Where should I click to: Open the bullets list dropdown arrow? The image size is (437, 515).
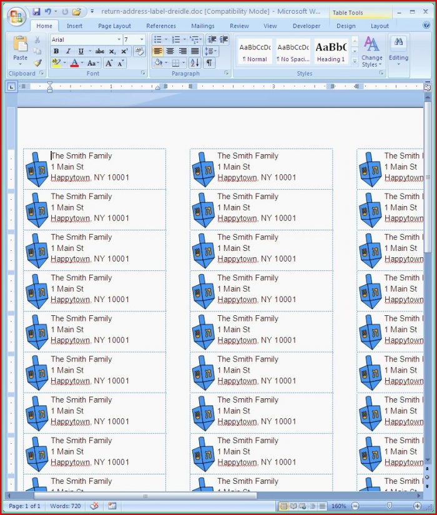166,40
